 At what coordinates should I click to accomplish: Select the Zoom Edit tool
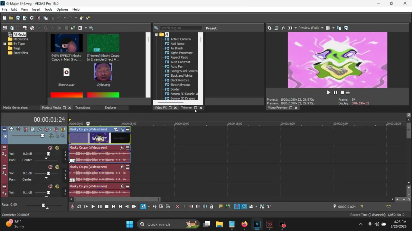coord(168,207)
